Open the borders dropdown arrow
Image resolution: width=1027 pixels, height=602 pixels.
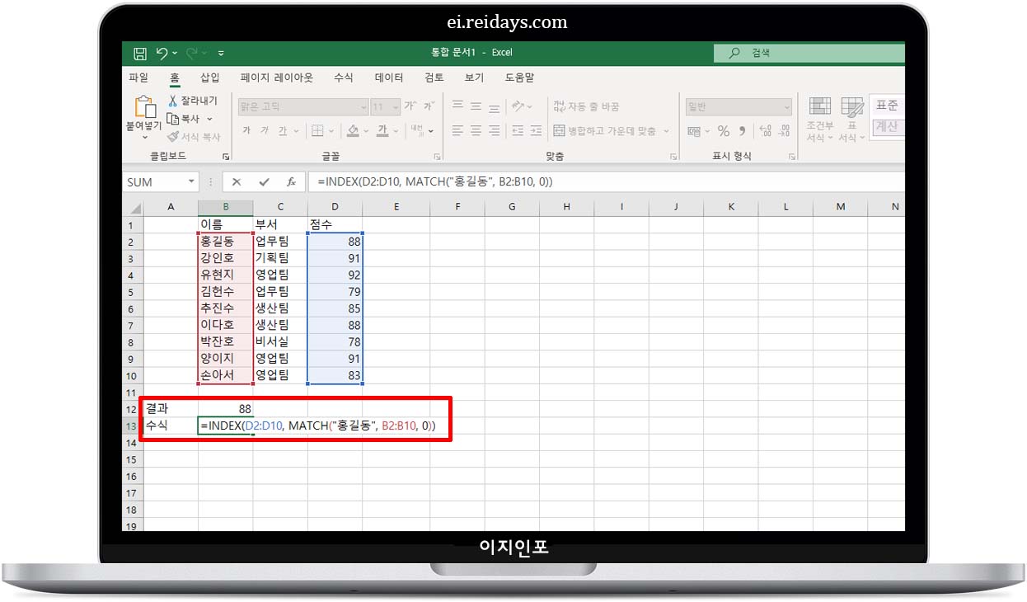click(x=331, y=132)
